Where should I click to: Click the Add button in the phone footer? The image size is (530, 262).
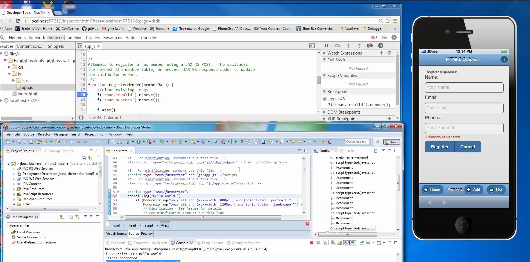(474, 189)
